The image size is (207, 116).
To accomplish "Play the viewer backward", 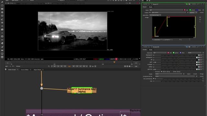I will coord(65,66).
